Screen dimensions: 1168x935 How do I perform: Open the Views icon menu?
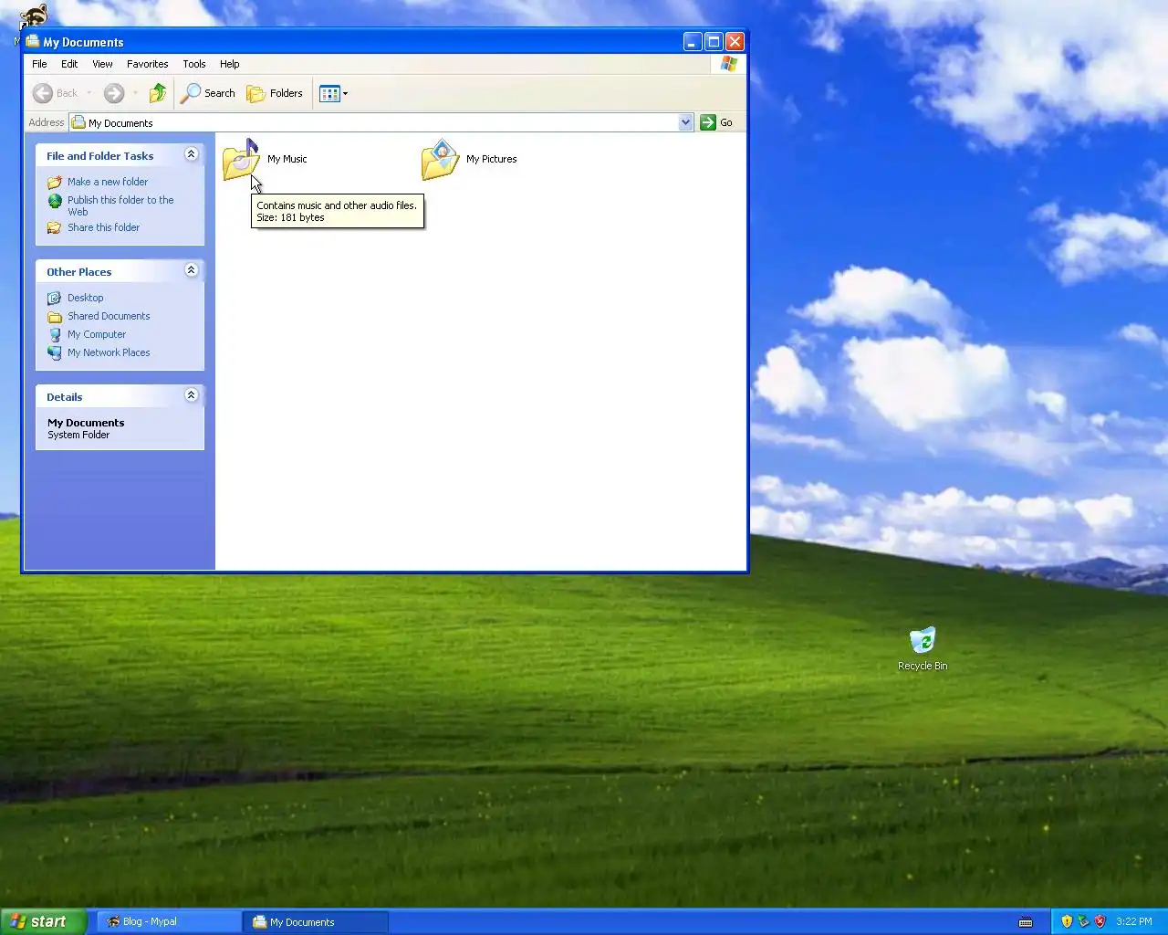pyautogui.click(x=334, y=93)
